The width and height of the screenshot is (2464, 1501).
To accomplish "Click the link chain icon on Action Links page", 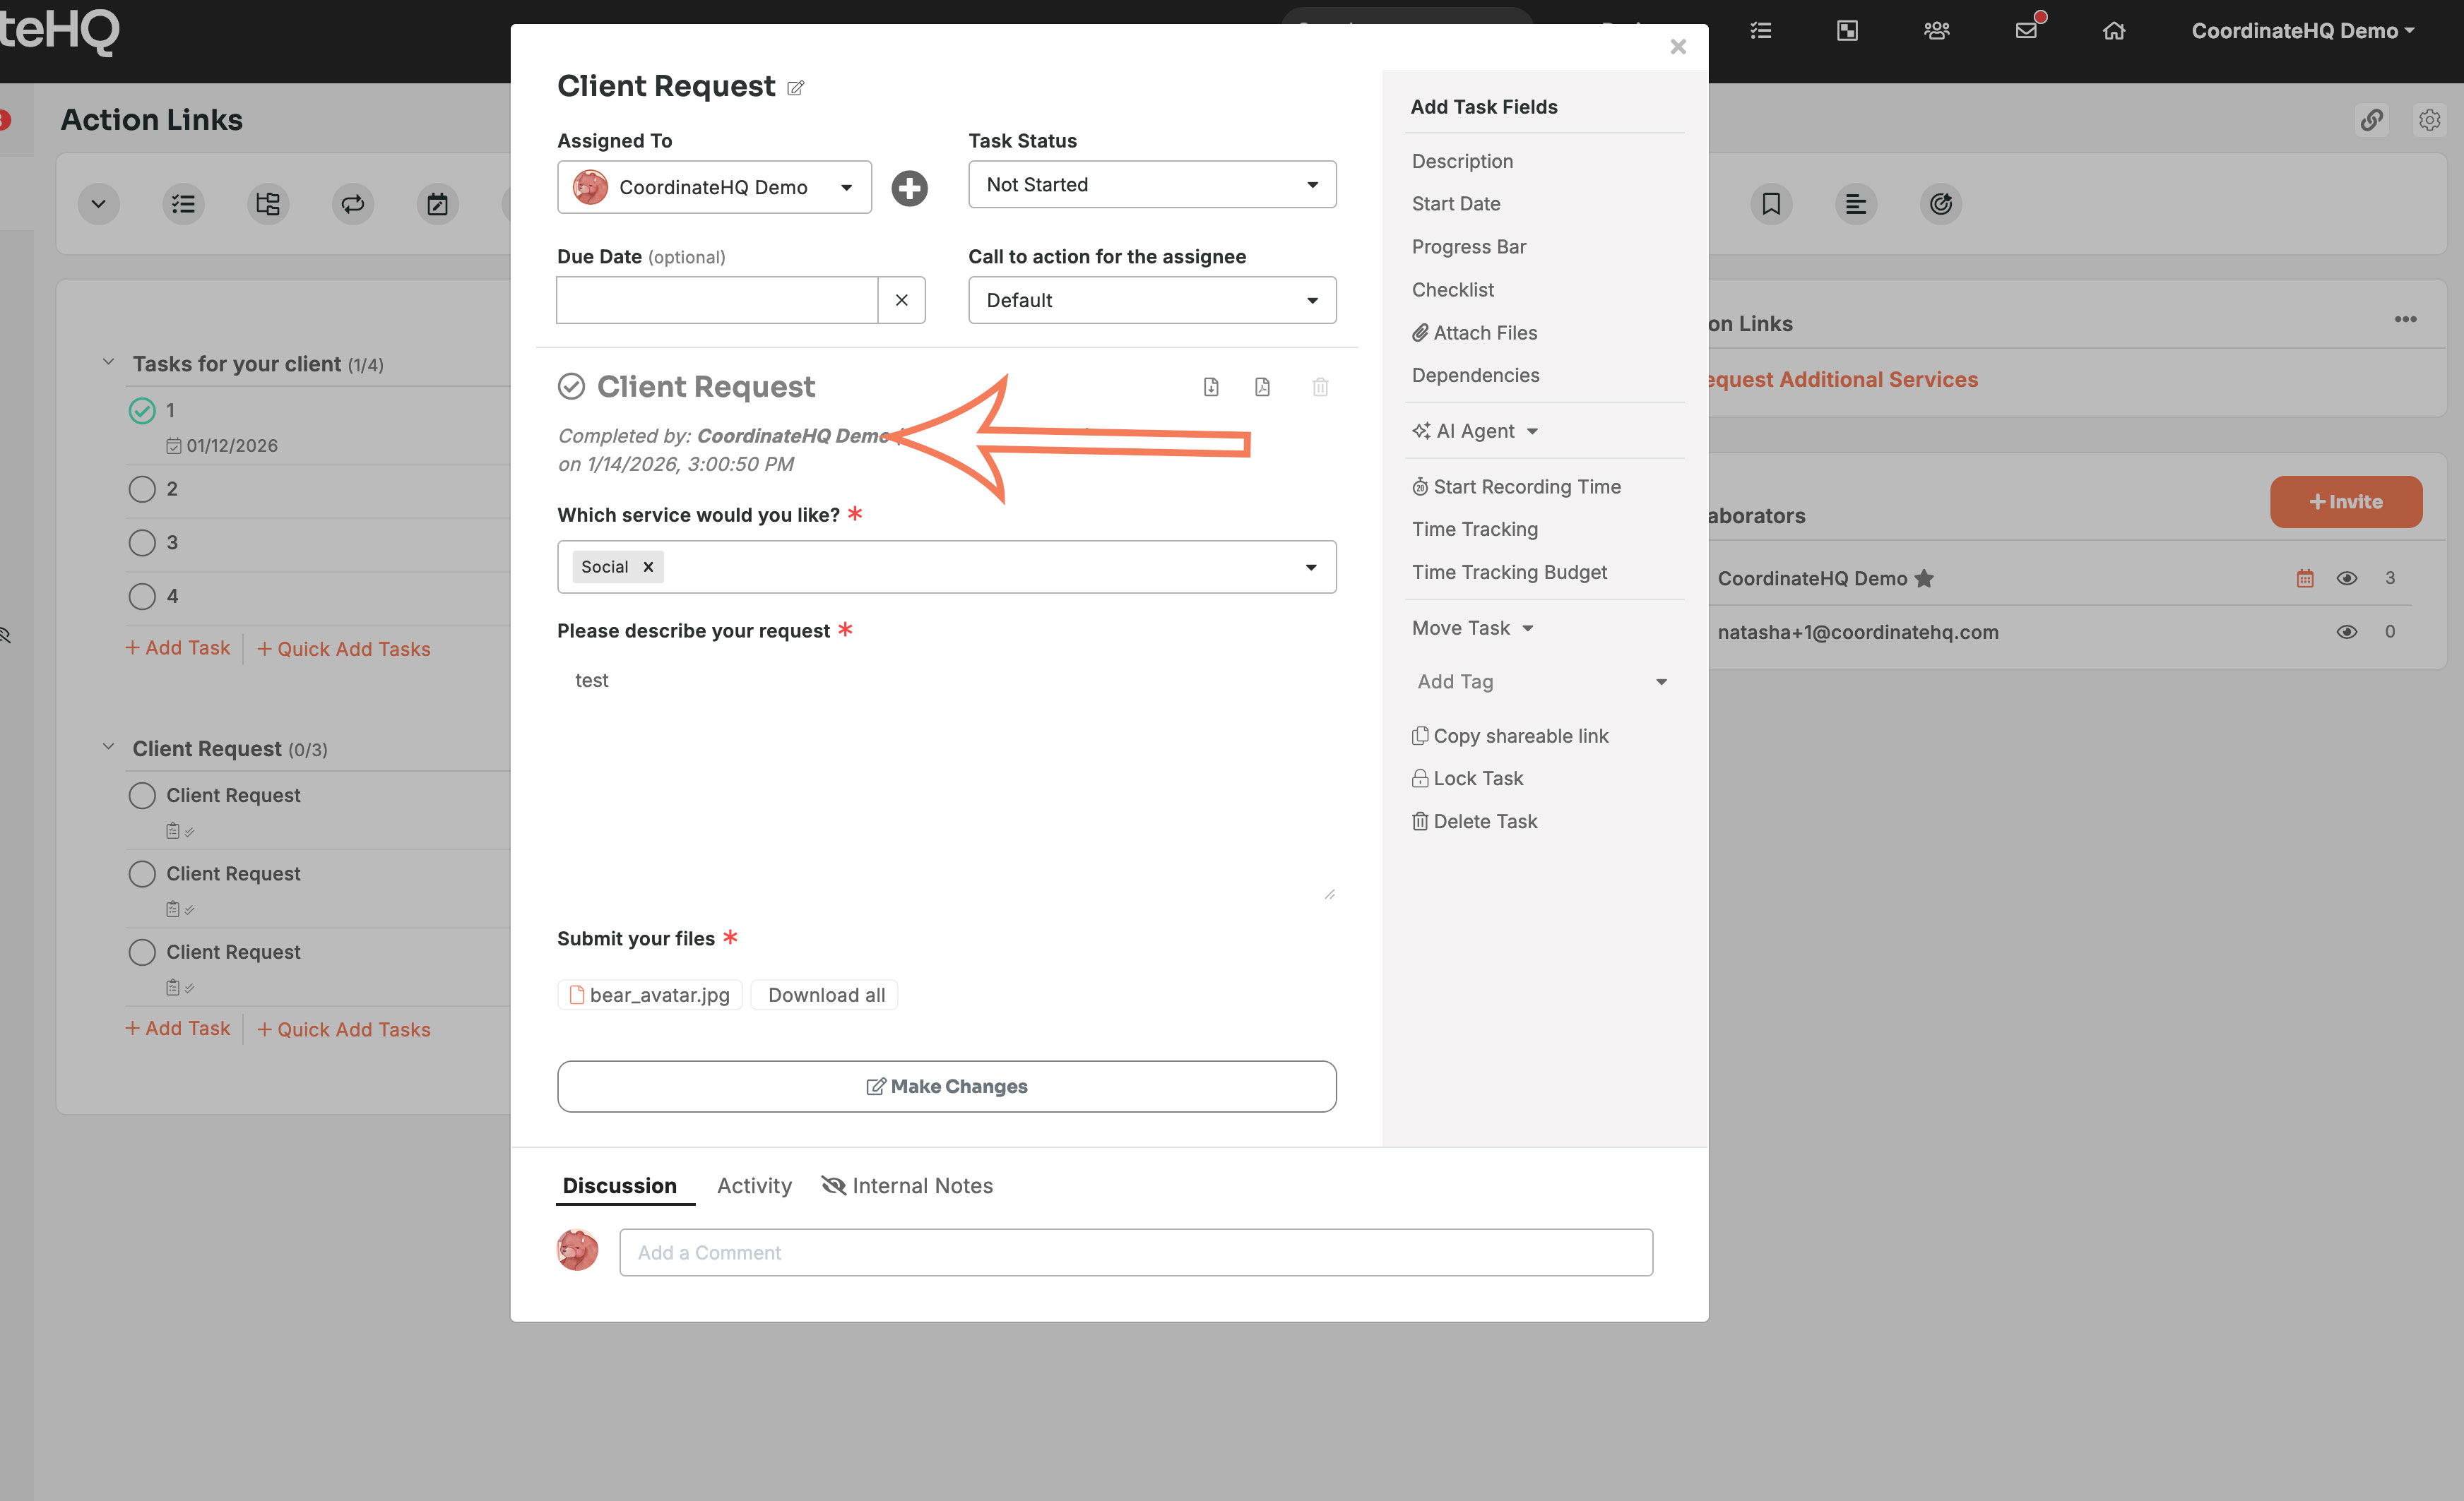I will pyautogui.click(x=2371, y=120).
